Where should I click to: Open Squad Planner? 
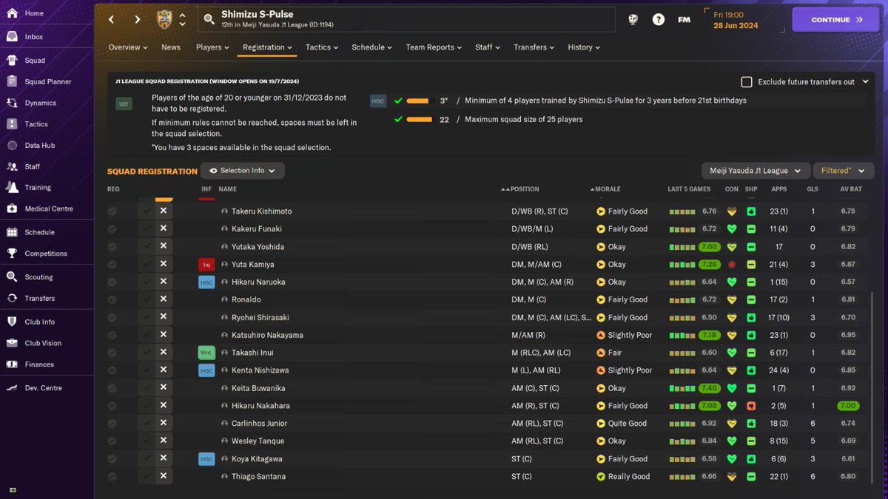point(47,81)
